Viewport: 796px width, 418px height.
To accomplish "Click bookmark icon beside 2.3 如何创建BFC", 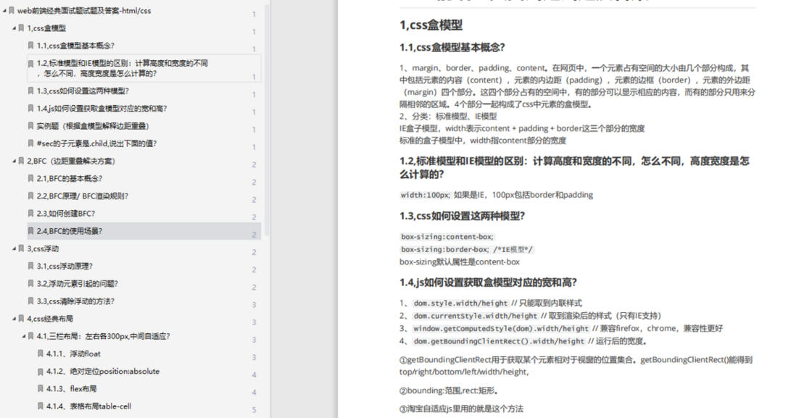I will pyautogui.click(x=31, y=214).
